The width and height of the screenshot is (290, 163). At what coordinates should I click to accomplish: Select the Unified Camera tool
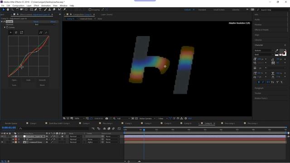coord(22,10)
